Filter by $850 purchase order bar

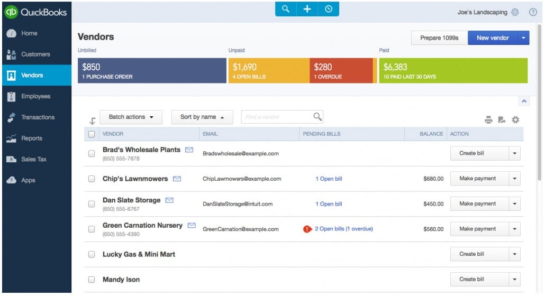click(x=152, y=70)
